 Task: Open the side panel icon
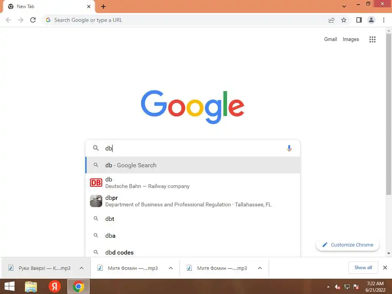[359, 20]
